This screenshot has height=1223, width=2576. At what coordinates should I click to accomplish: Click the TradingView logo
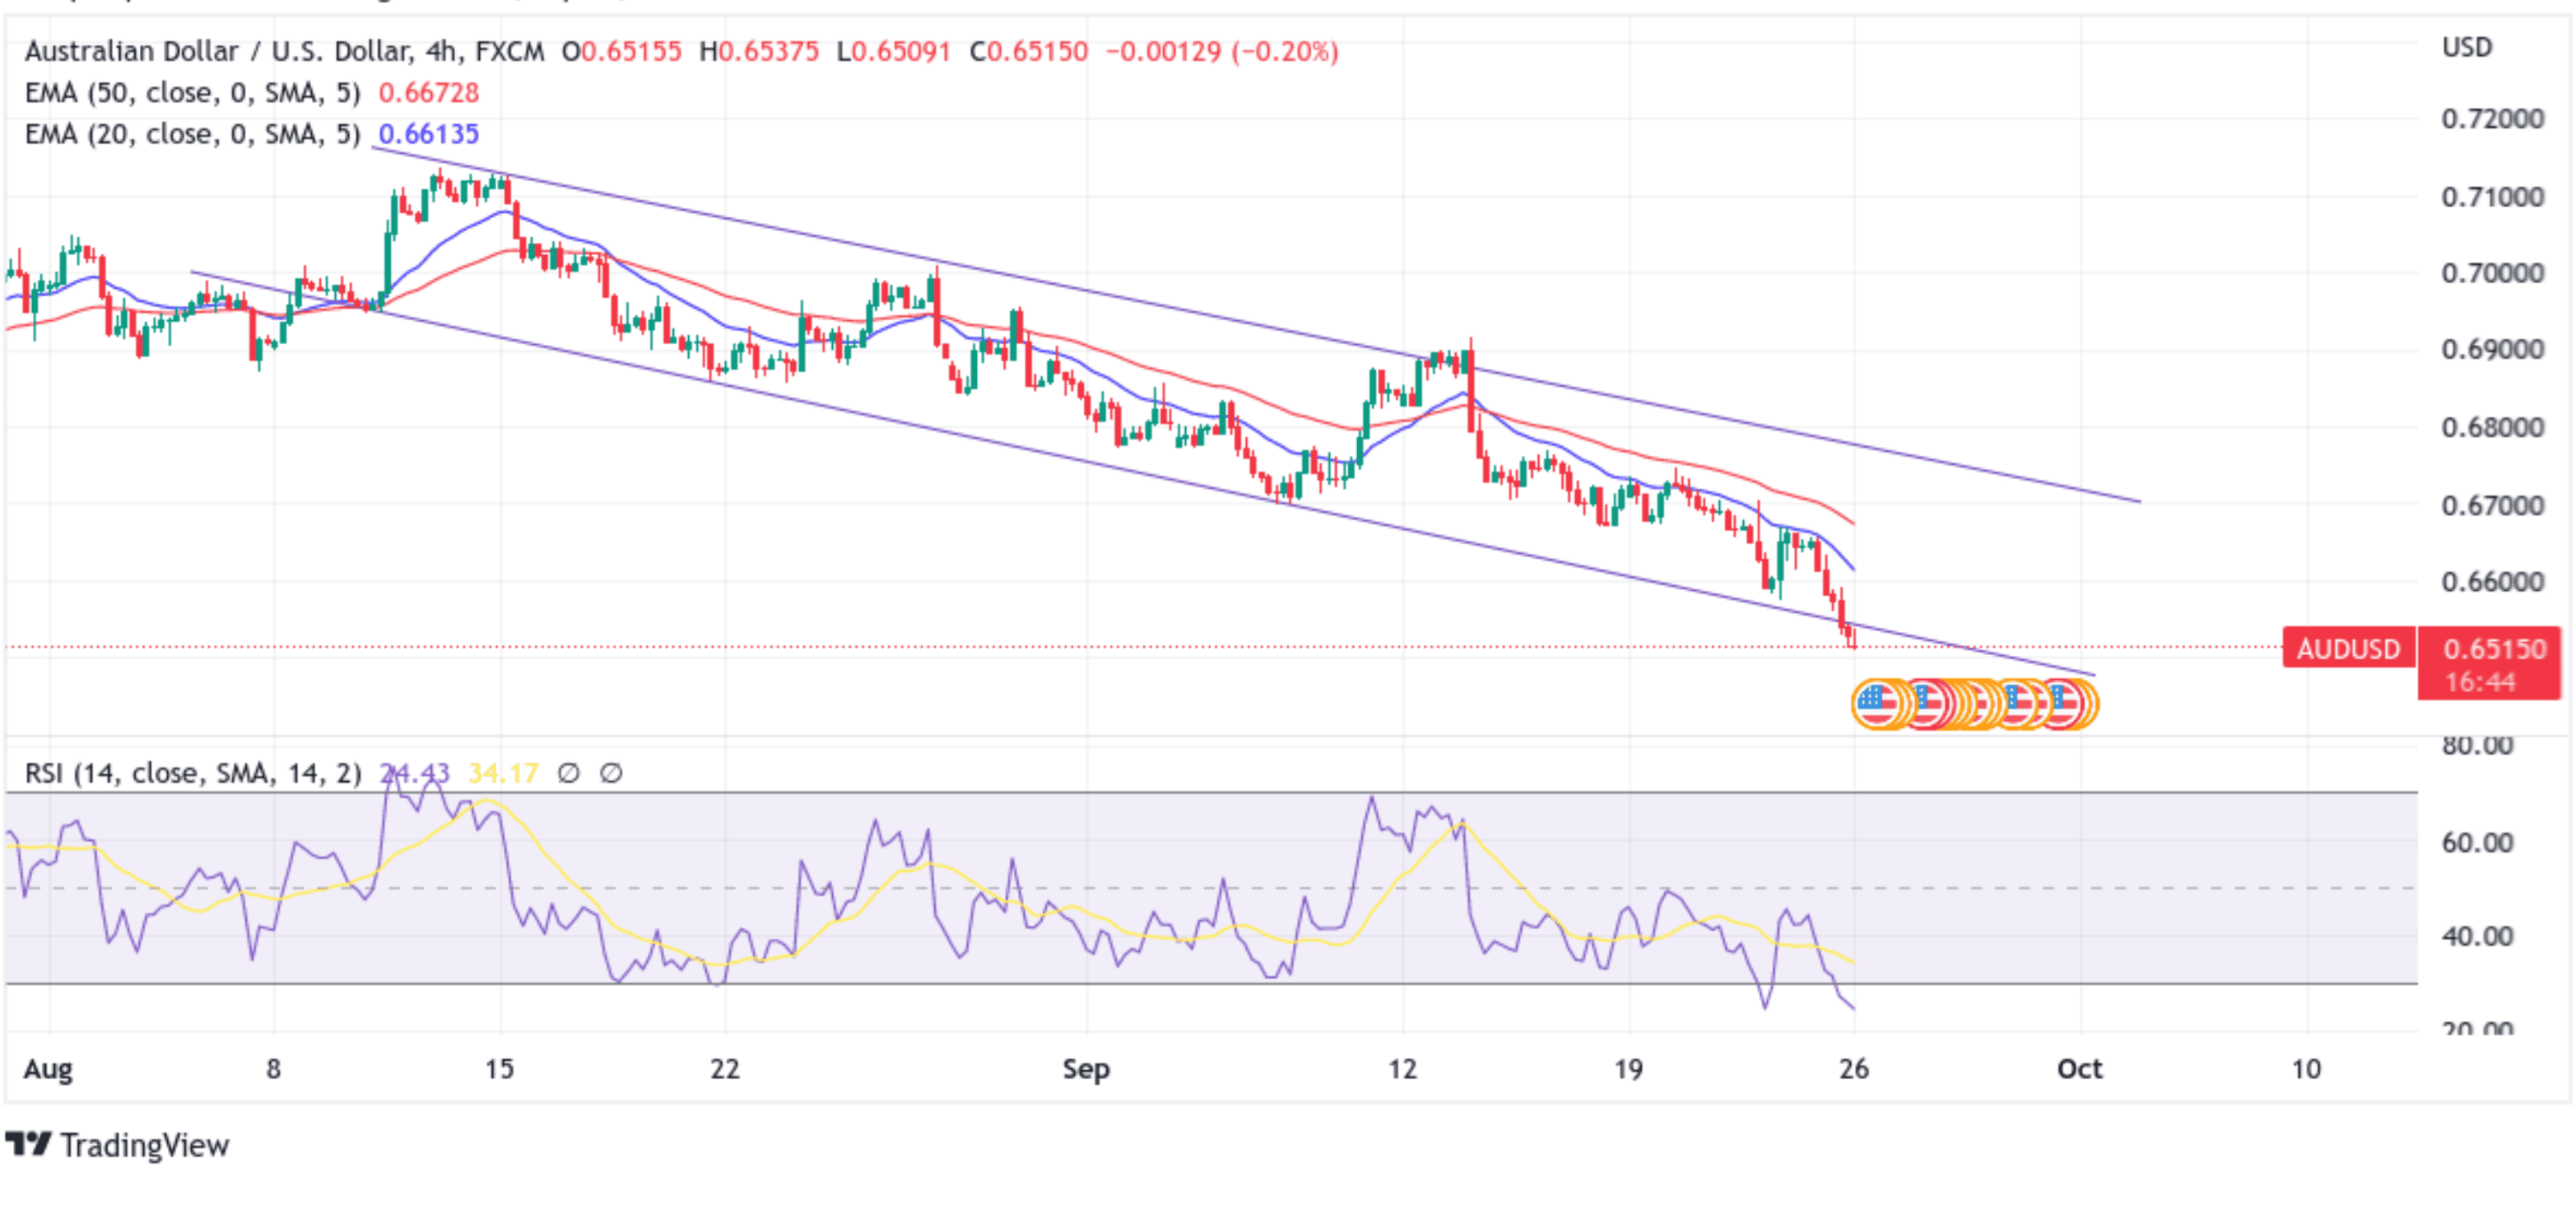click(117, 1145)
